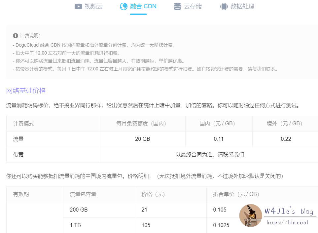
Task: Click the 流量消耗明码标价 paragraph
Action: tap(153, 105)
